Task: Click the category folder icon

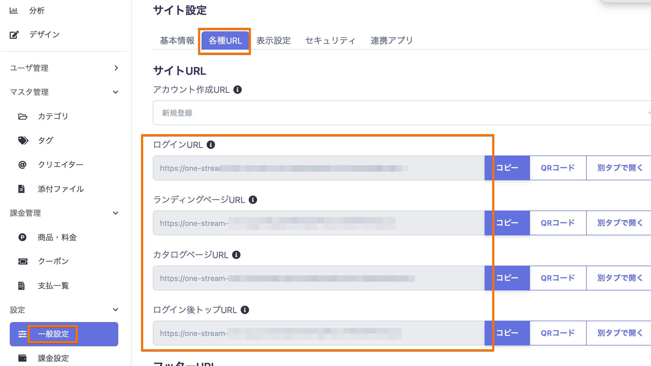Action: click(23, 116)
